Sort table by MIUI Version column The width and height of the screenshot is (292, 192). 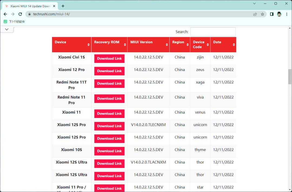[148, 44]
